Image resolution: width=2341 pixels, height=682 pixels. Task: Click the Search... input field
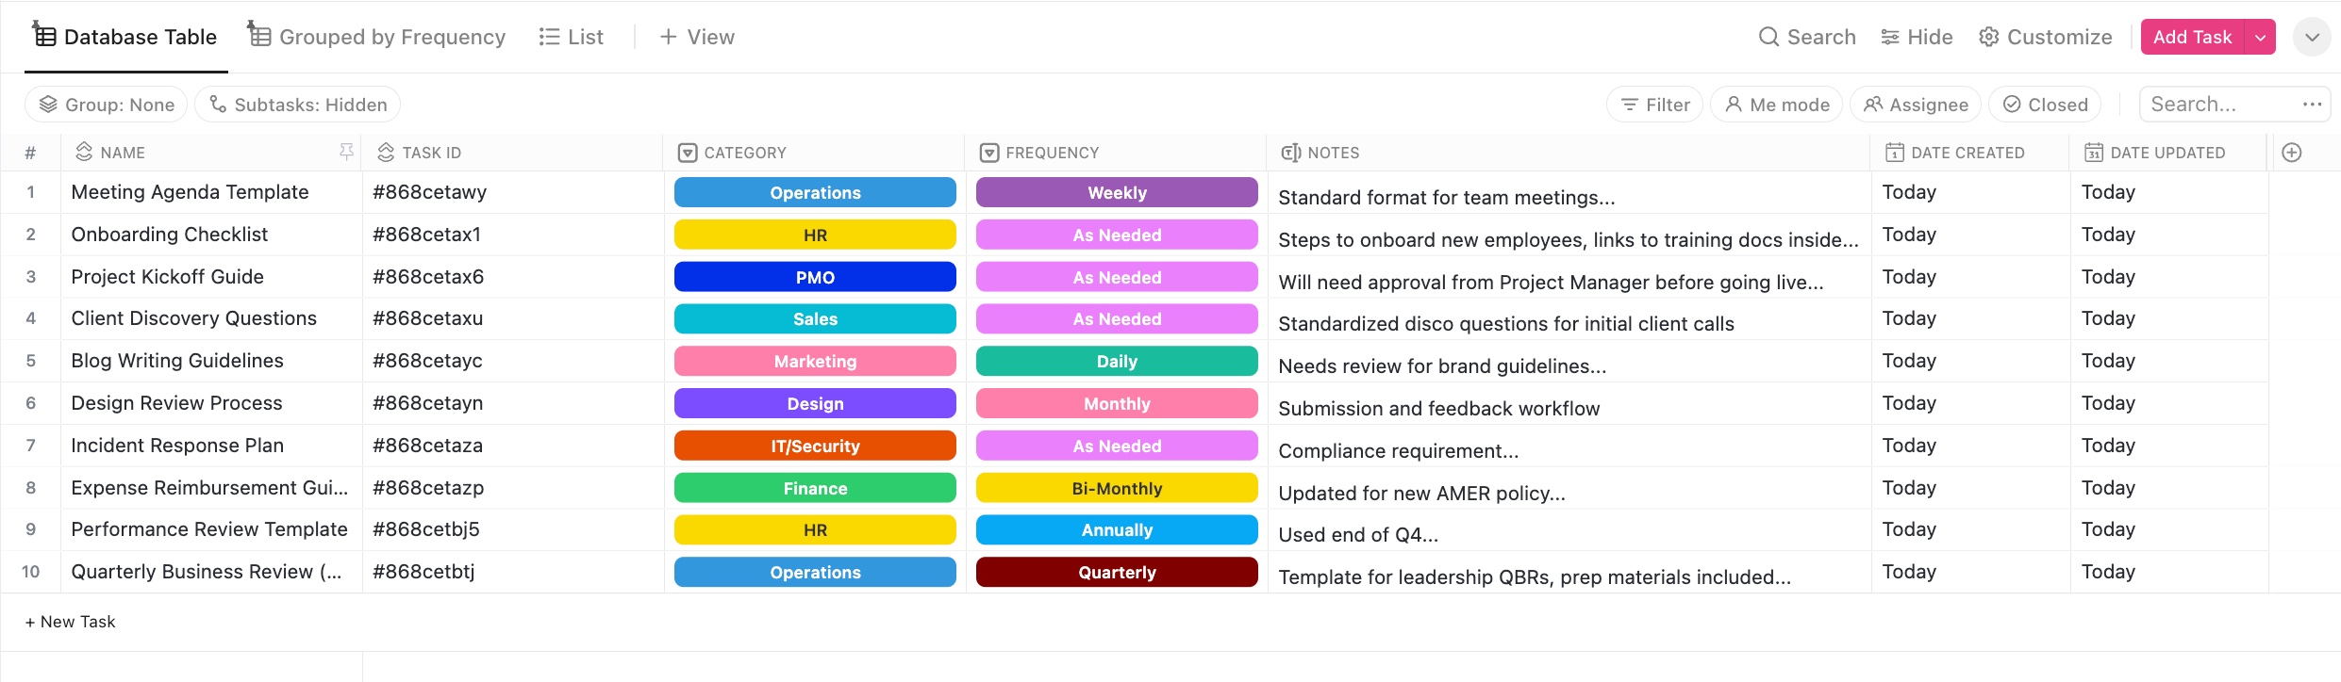click(x=2216, y=104)
